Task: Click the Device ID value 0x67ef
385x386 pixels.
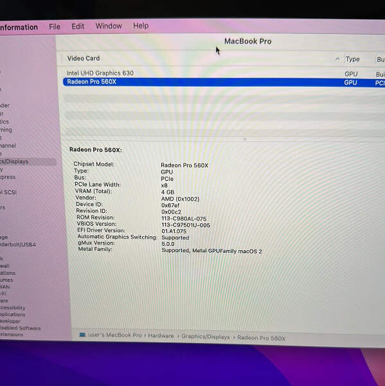Action: pos(170,205)
